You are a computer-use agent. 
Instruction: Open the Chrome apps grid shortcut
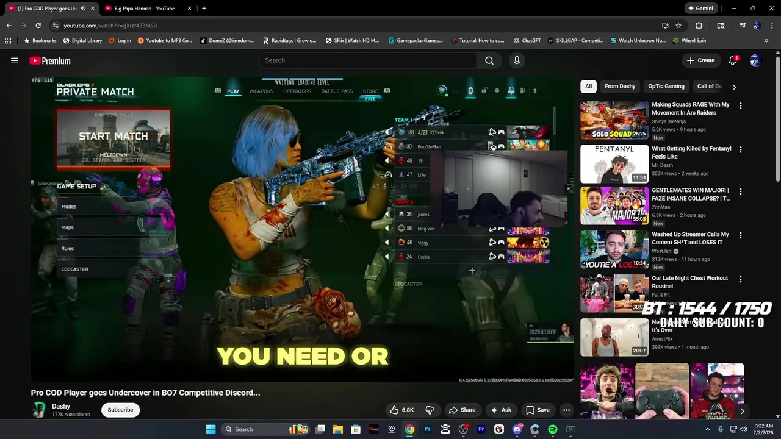coord(8,41)
